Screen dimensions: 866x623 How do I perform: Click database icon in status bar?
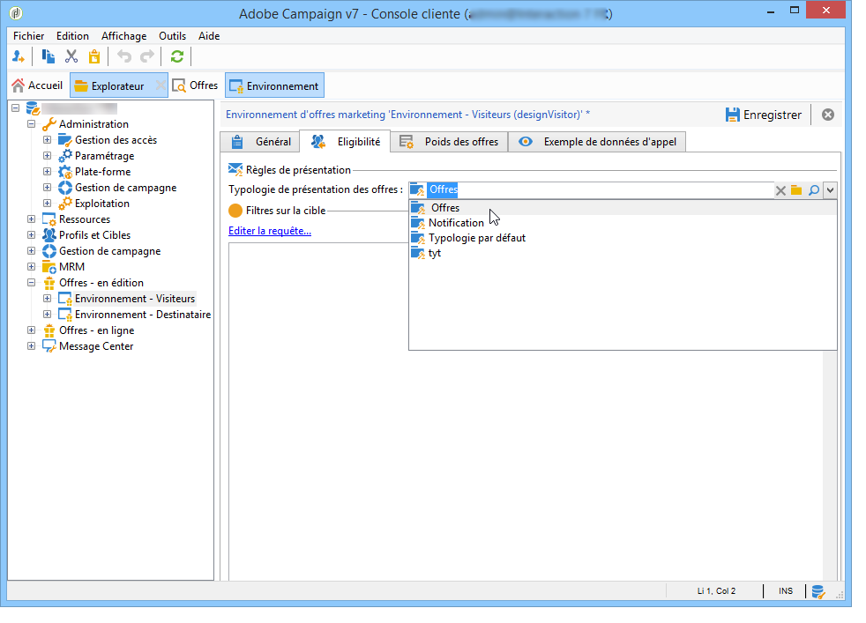pos(818,591)
